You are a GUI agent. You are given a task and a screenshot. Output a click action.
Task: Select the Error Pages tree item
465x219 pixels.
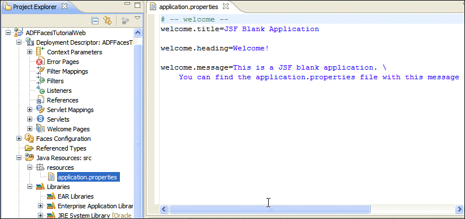pos(63,62)
